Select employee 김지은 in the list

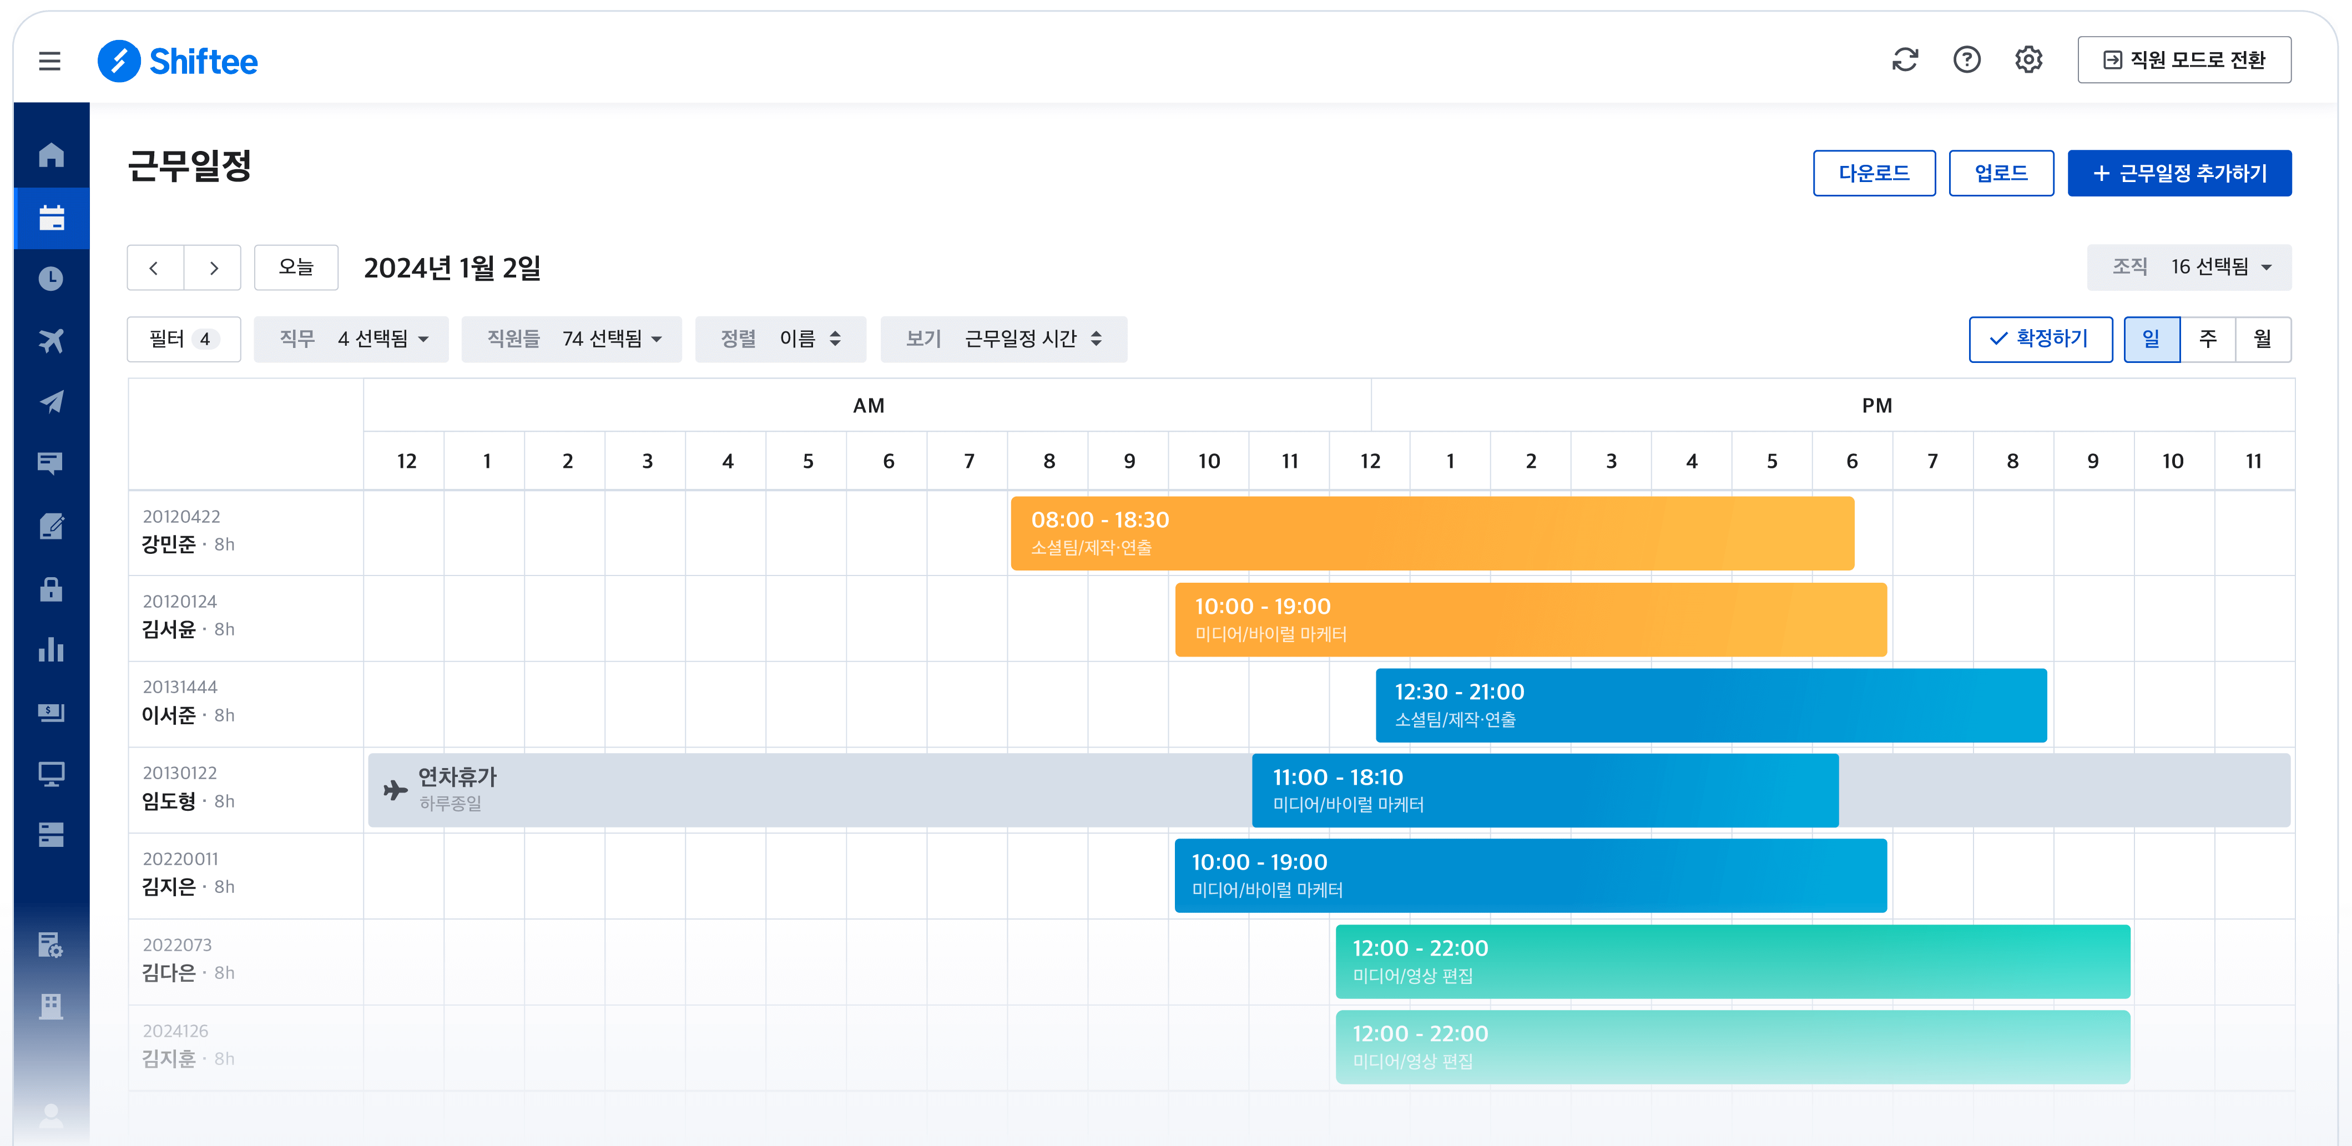(x=246, y=876)
